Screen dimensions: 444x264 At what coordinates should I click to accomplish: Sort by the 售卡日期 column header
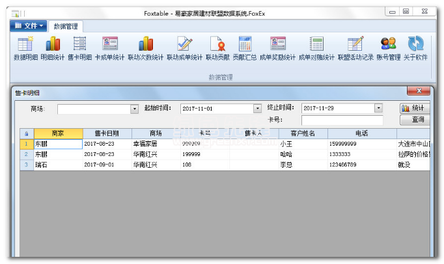pyautogui.click(x=107, y=133)
